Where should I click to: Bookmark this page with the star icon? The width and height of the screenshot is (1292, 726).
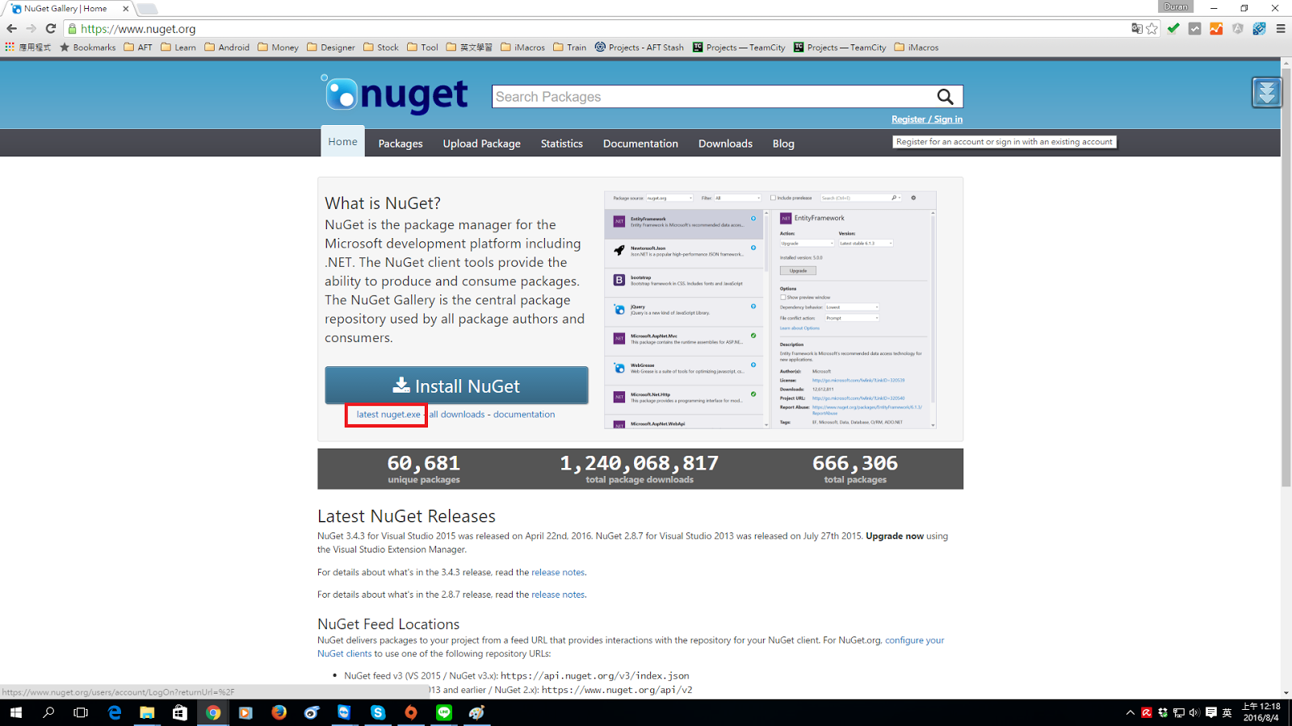point(1152,28)
